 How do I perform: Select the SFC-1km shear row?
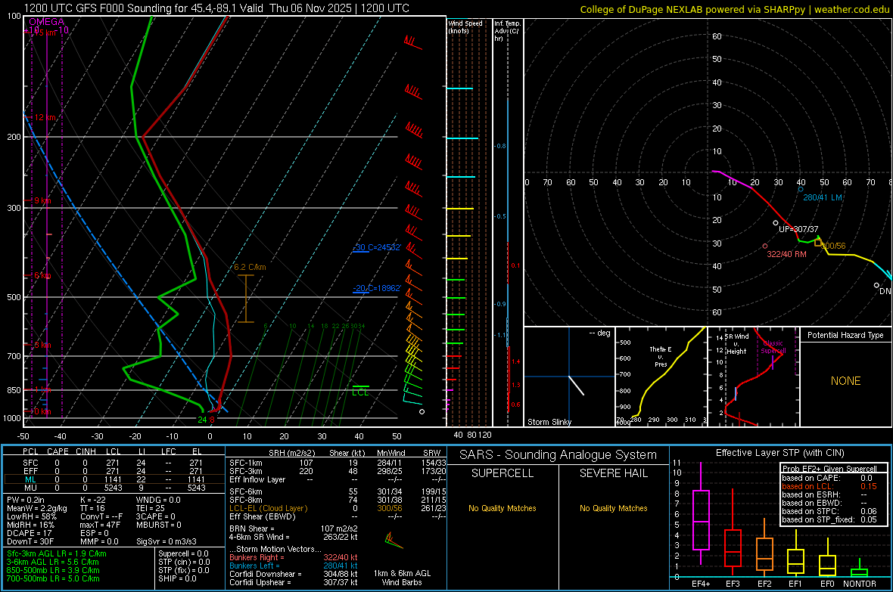pyautogui.click(x=338, y=463)
